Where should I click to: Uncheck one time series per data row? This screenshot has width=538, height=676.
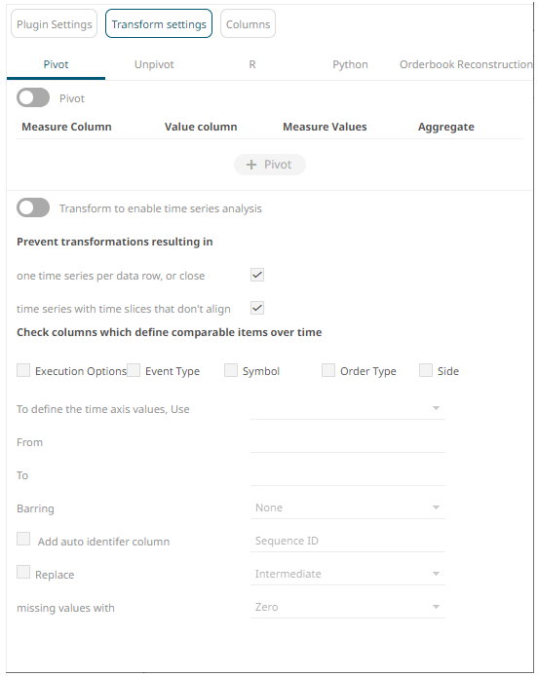click(257, 275)
